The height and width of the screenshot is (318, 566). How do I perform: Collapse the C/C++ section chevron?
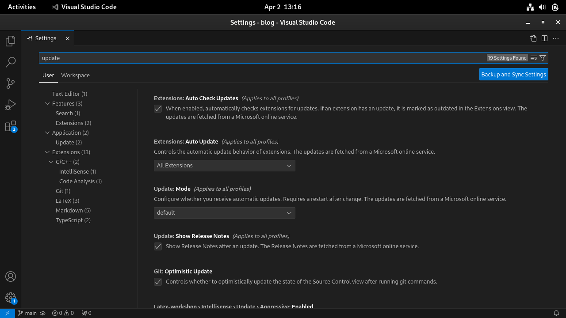(x=51, y=162)
